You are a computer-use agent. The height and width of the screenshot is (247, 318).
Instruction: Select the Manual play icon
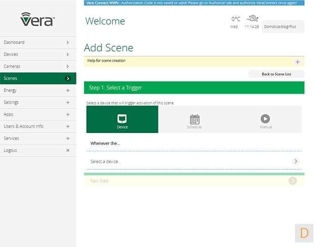pyautogui.click(x=265, y=119)
